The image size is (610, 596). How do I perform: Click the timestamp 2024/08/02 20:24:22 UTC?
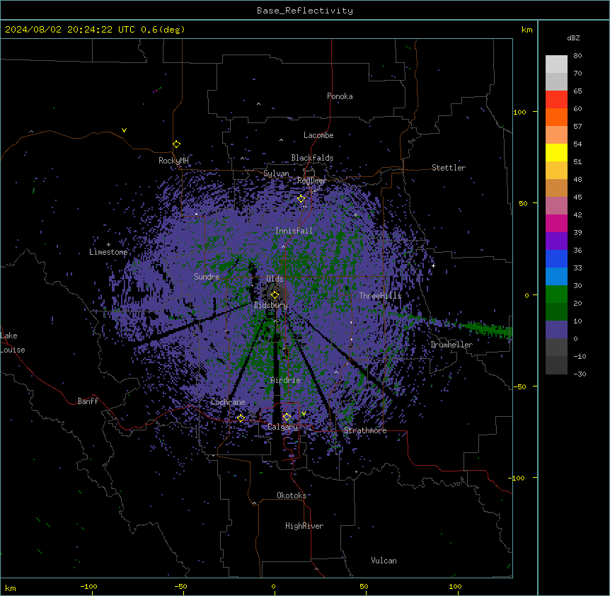[x=69, y=30]
